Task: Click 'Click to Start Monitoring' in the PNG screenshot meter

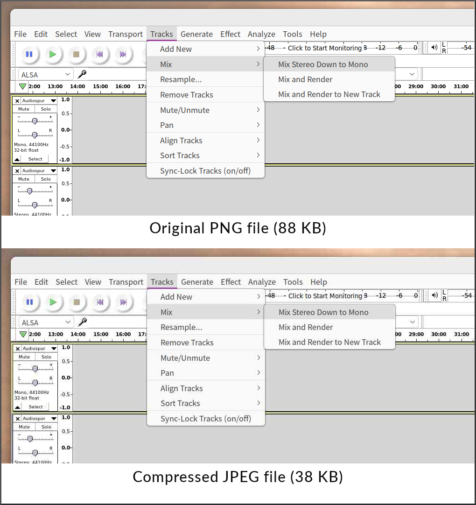Action: [x=325, y=48]
